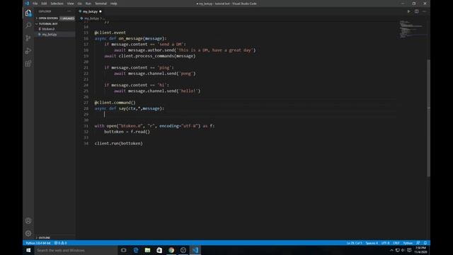The width and height of the screenshot is (453, 255).
Task: Click the Visual Studio Code taskbar icon
Action: 195,250
